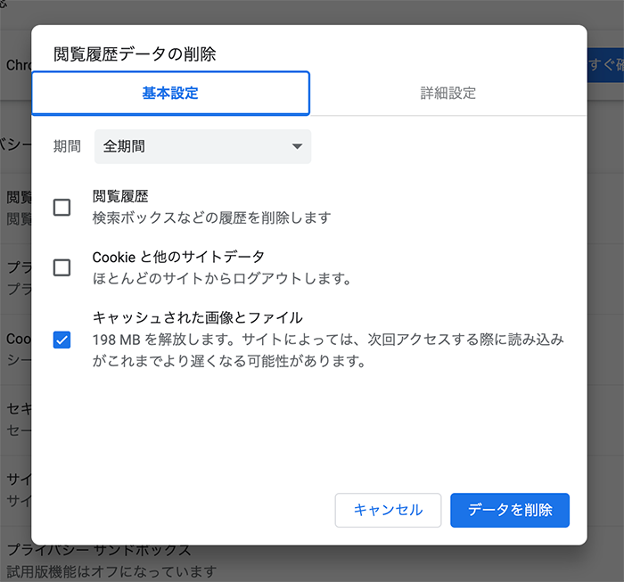Click the dropdown arrow beside 全期間

tap(297, 146)
